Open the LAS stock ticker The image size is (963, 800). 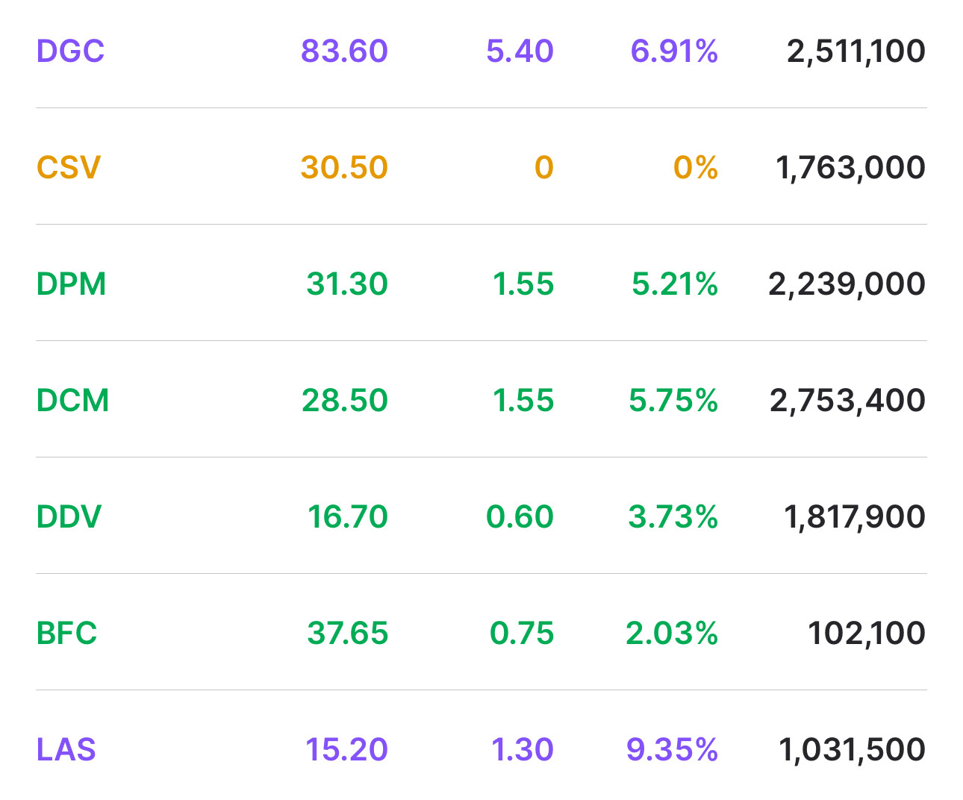[66, 750]
